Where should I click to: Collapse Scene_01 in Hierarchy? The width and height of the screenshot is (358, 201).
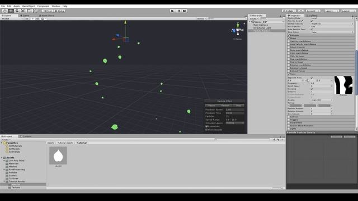(250, 22)
